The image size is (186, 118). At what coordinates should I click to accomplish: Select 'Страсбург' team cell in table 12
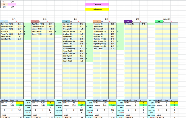pos(4,39)
